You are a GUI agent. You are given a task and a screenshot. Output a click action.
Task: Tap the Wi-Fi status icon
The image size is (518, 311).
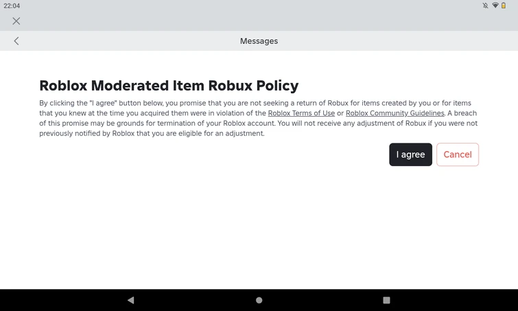pos(495,5)
